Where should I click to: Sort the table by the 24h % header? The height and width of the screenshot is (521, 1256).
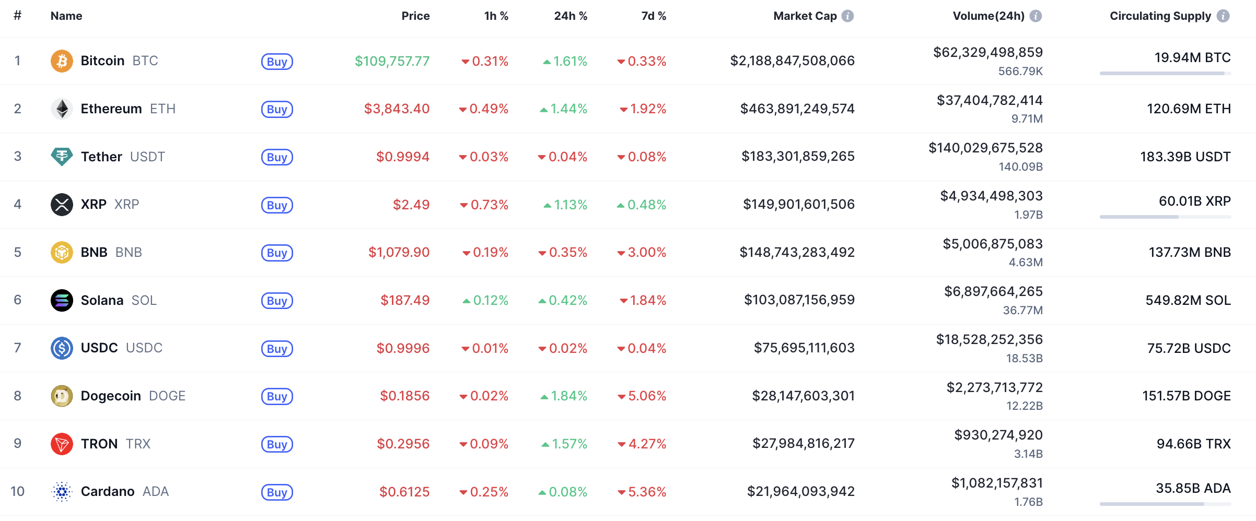click(571, 16)
